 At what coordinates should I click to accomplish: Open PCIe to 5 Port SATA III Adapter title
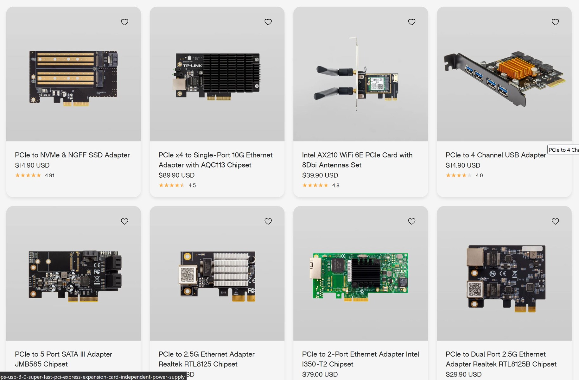coord(63,359)
